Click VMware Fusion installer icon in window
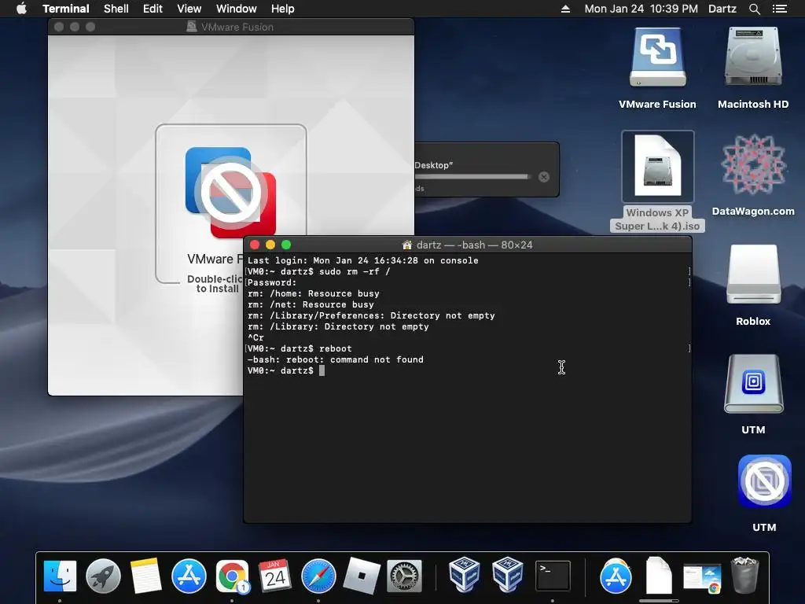805x604 pixels. [230, 193]
